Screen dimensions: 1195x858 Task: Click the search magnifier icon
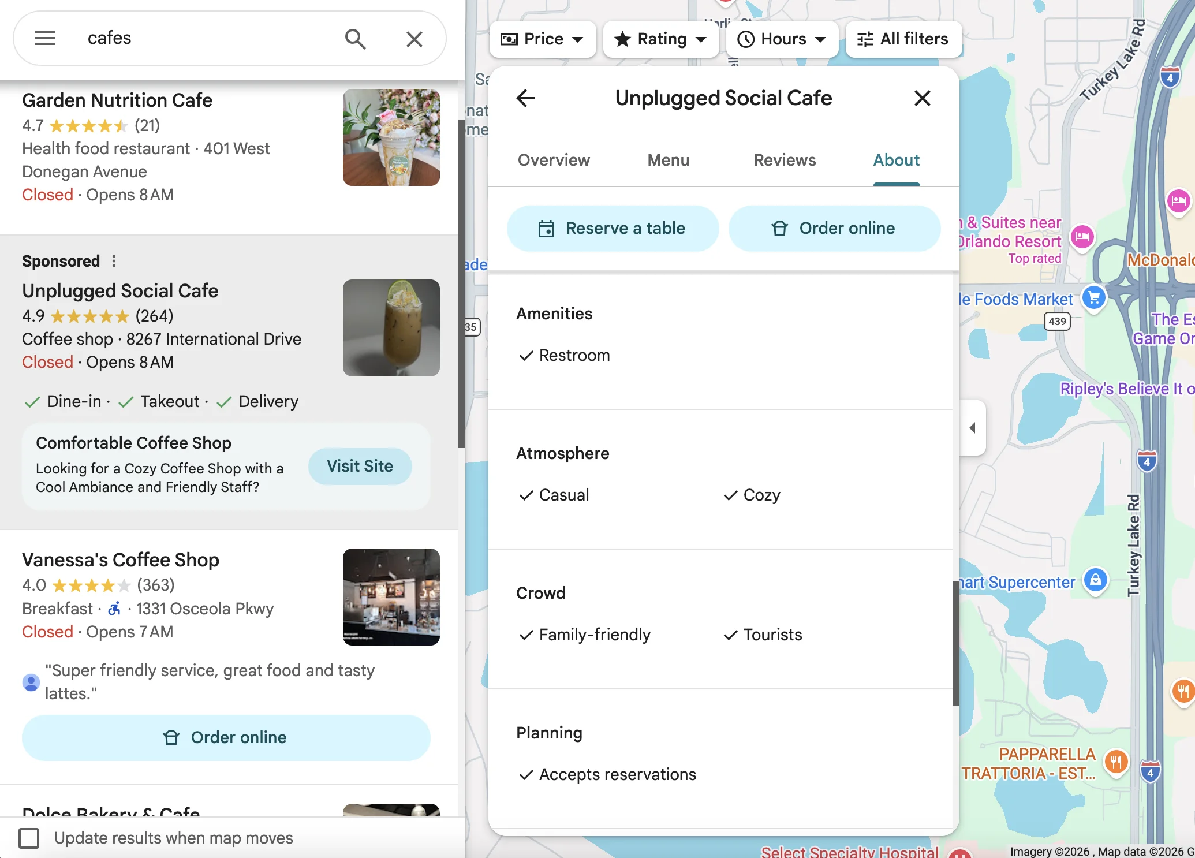click(x=355, y=39)
